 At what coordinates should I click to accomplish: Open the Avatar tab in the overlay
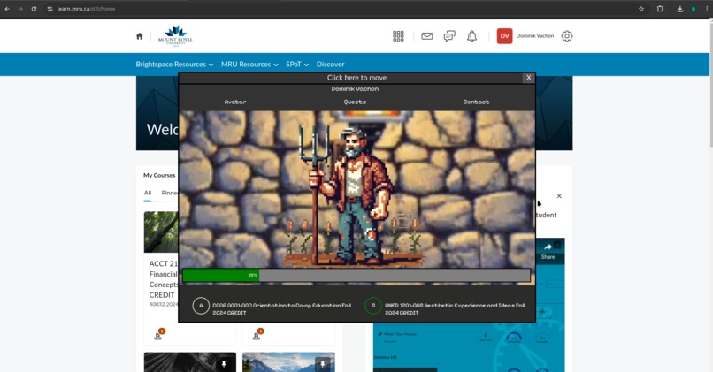pyautogui.click(x=235, y=102)
